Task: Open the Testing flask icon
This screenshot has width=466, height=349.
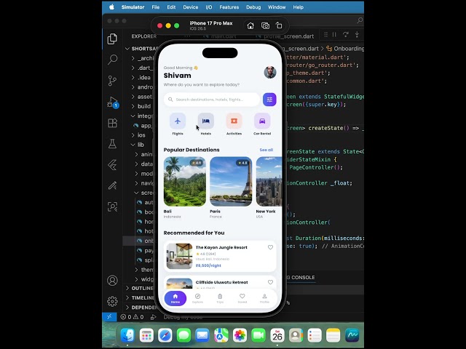Action: point(112,144)
